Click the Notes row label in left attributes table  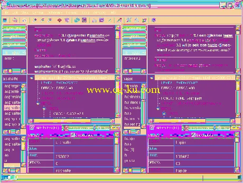coord(41,149)
